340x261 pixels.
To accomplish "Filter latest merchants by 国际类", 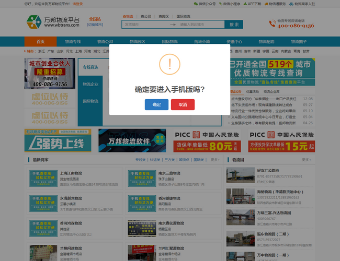I will [199, 160].
